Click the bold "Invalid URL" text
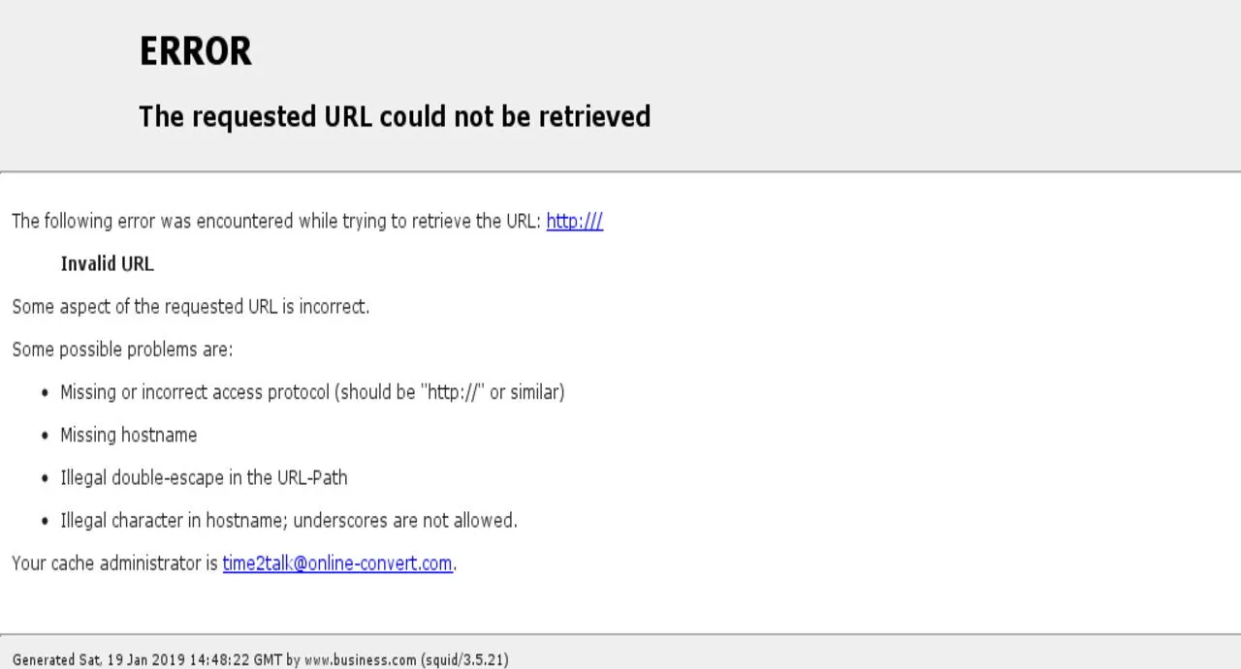 click(108, 263)
